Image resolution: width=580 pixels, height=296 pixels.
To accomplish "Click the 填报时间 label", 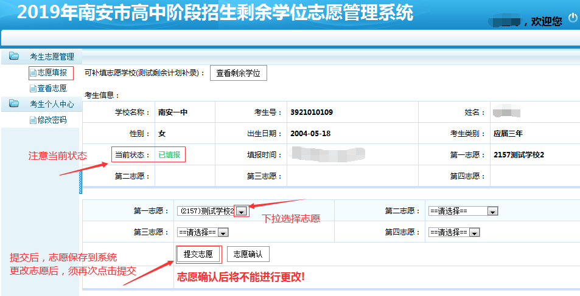I will click(x=264, y=155).
